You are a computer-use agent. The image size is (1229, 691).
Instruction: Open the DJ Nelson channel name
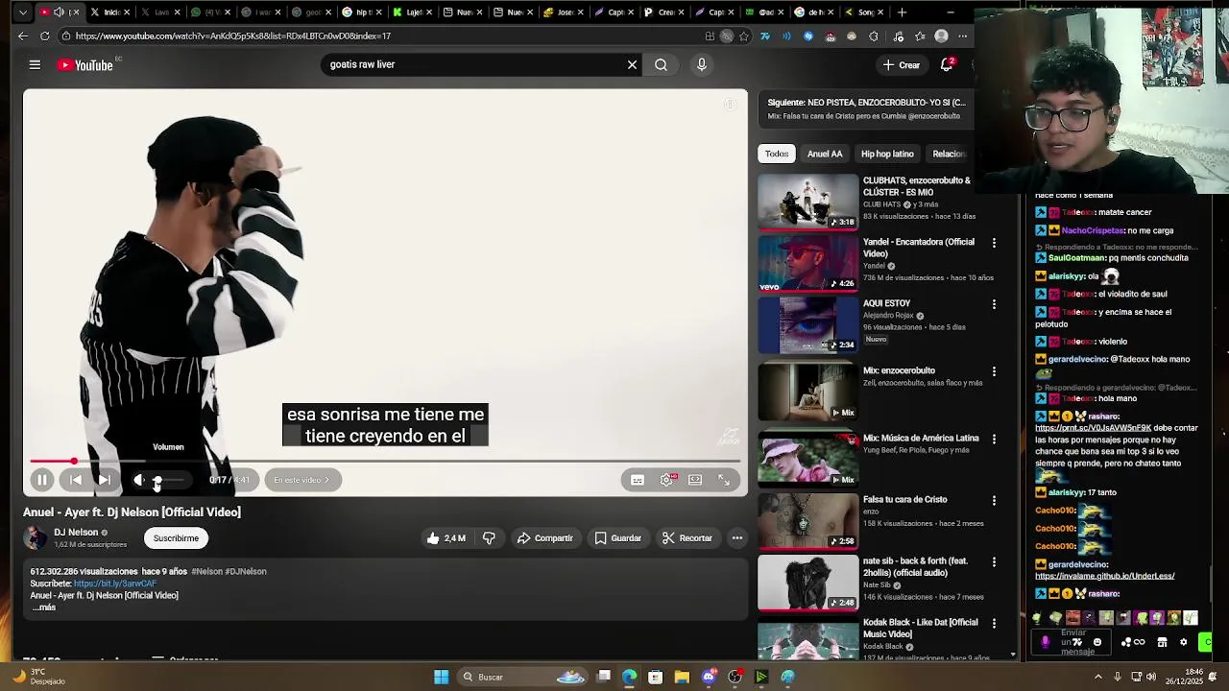click(x=76, y=532)
